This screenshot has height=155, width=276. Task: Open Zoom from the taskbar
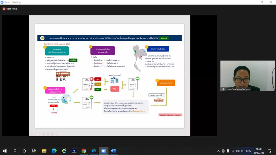104,151
